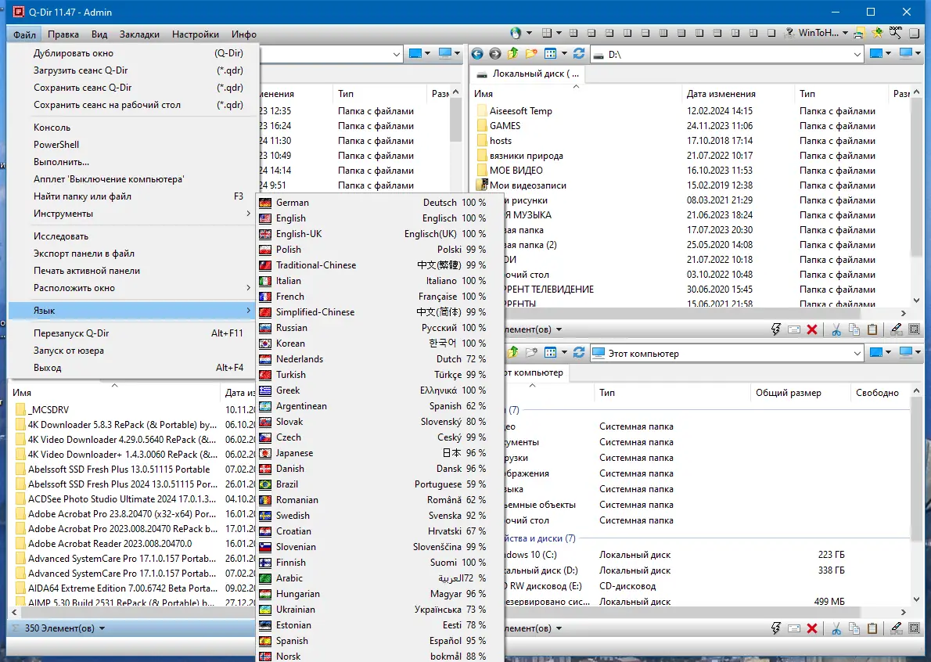Click D:\ pane horizontal scrollbar right arrow
Image resolution: width=931 pixels, height=662 pixels.
(904, 314)
